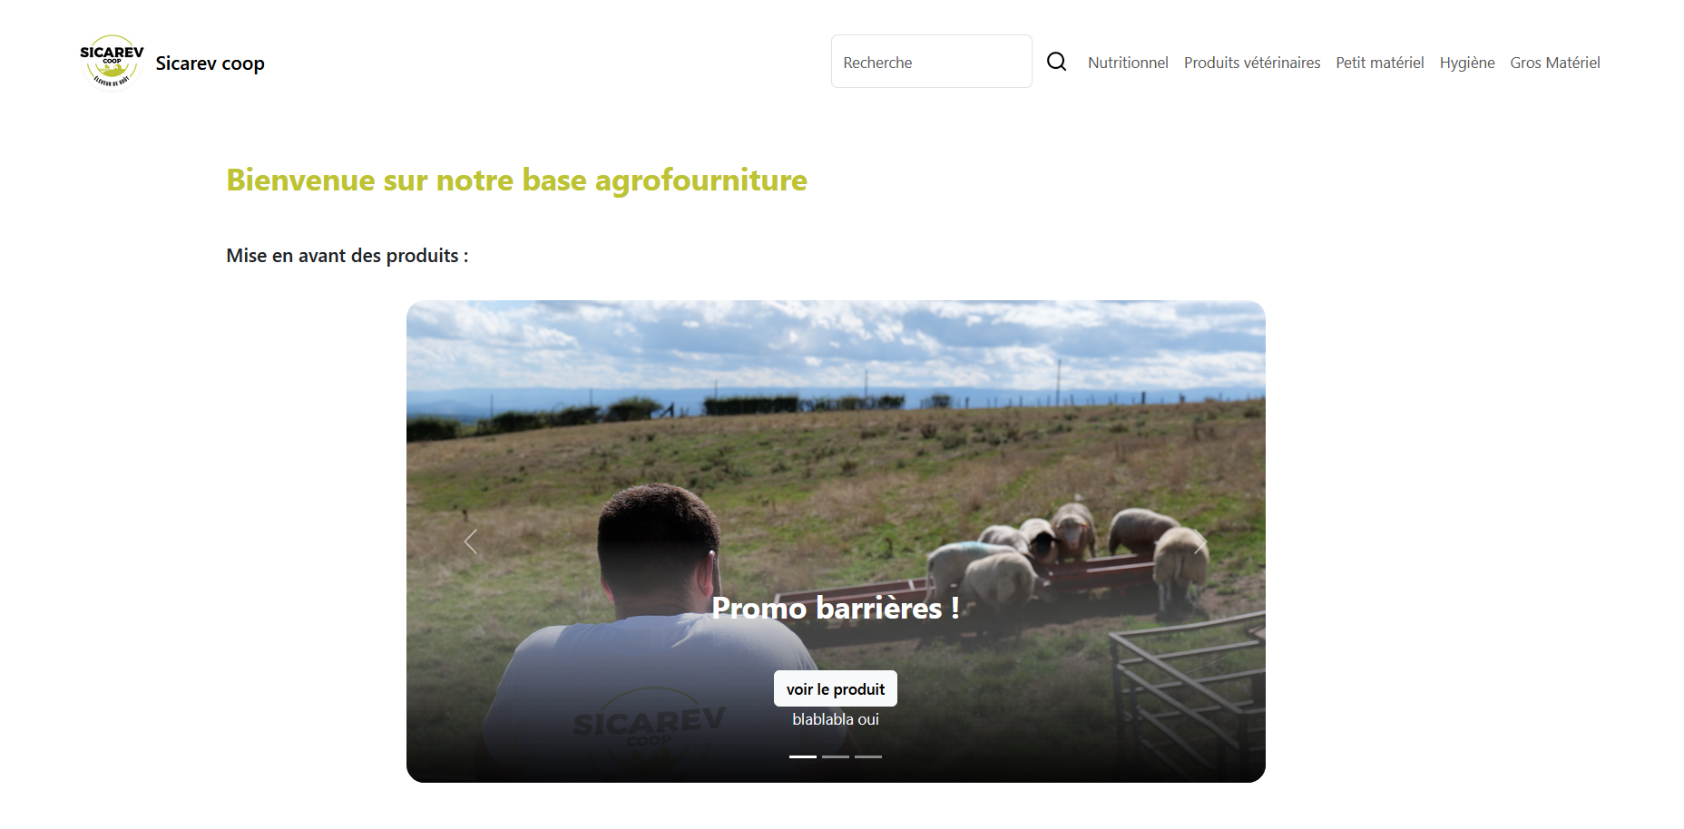The width and height of the screenshot is (1684, 829).
Task: Go to previous carousel slide arrow
Action: click(x=470, y=541)
